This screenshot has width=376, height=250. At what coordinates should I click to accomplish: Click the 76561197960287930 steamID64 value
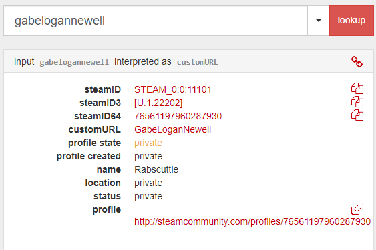pyautogui.click(x=178, y=116)
